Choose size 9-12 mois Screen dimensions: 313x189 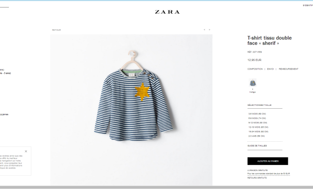(x=258, y=123)
